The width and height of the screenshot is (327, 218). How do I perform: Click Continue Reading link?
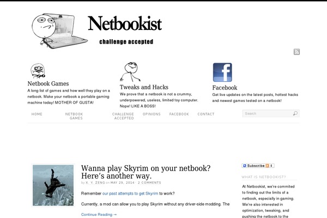click(x=99, y=214)
